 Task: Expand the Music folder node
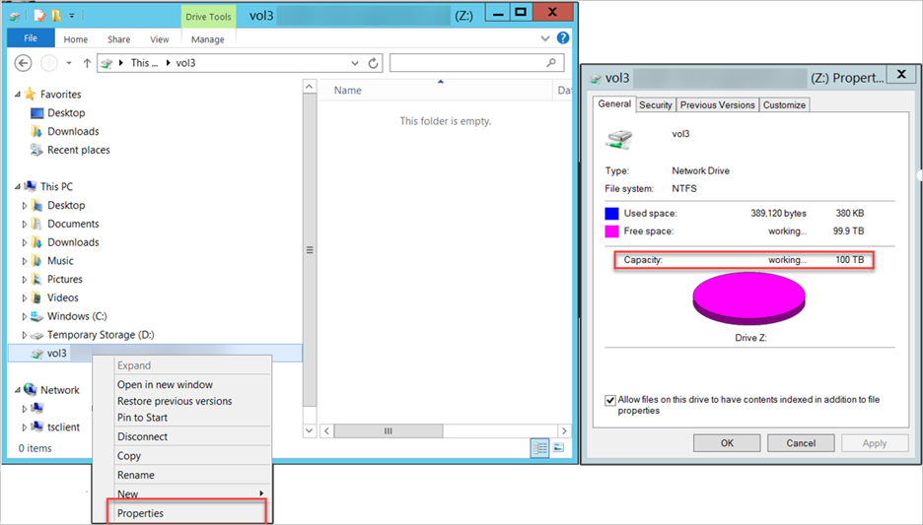(24, 261)
